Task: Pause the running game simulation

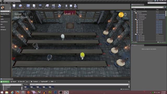Action: point(66,6)
